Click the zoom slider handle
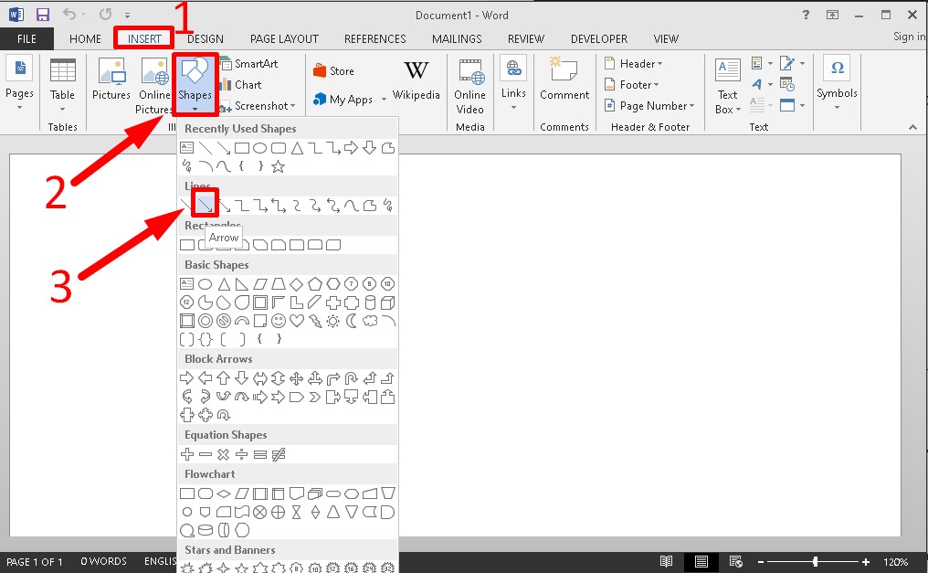 click(815, 561)
